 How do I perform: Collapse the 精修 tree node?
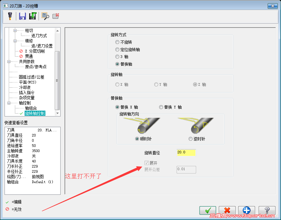coord(15,41)
